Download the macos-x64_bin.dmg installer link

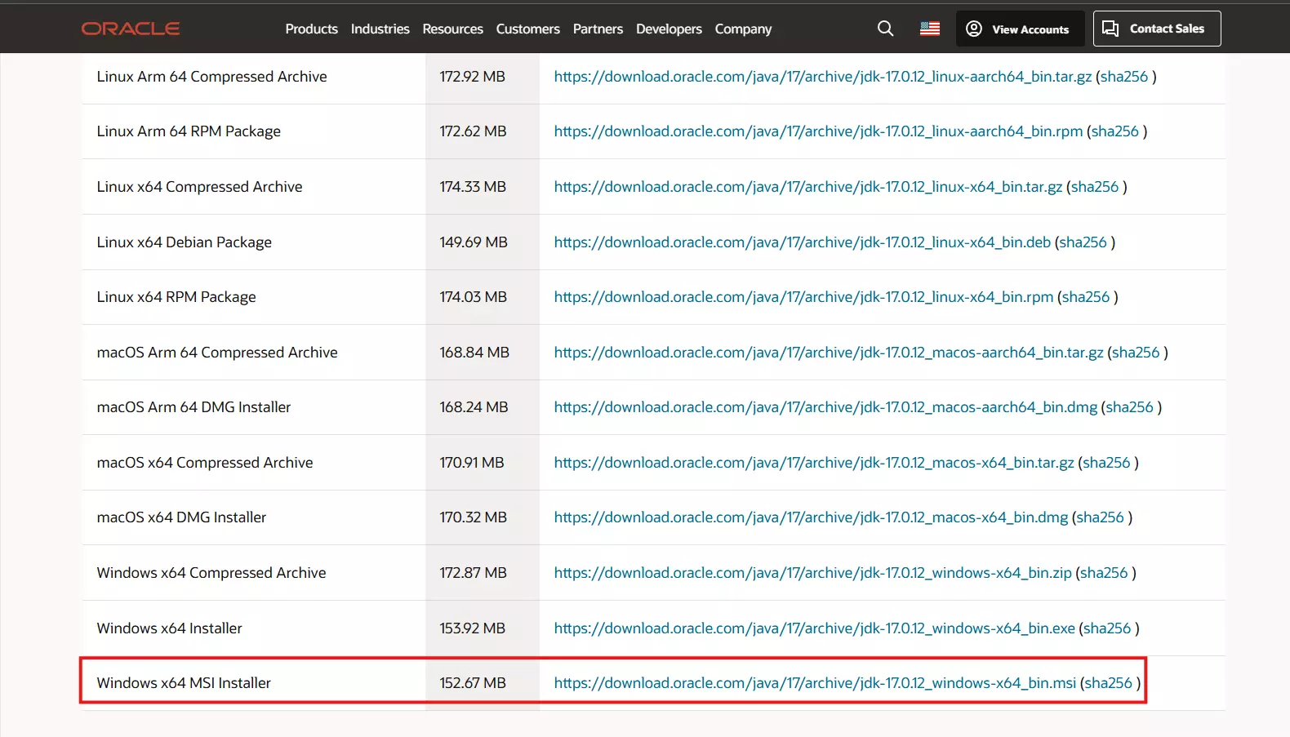click(x=811, y=517)
